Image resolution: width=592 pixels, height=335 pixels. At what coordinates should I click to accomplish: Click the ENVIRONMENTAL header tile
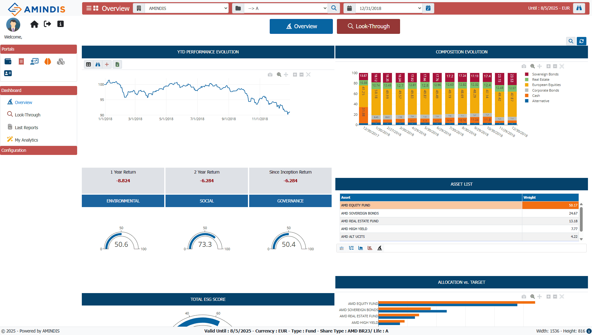click(123, 201)
